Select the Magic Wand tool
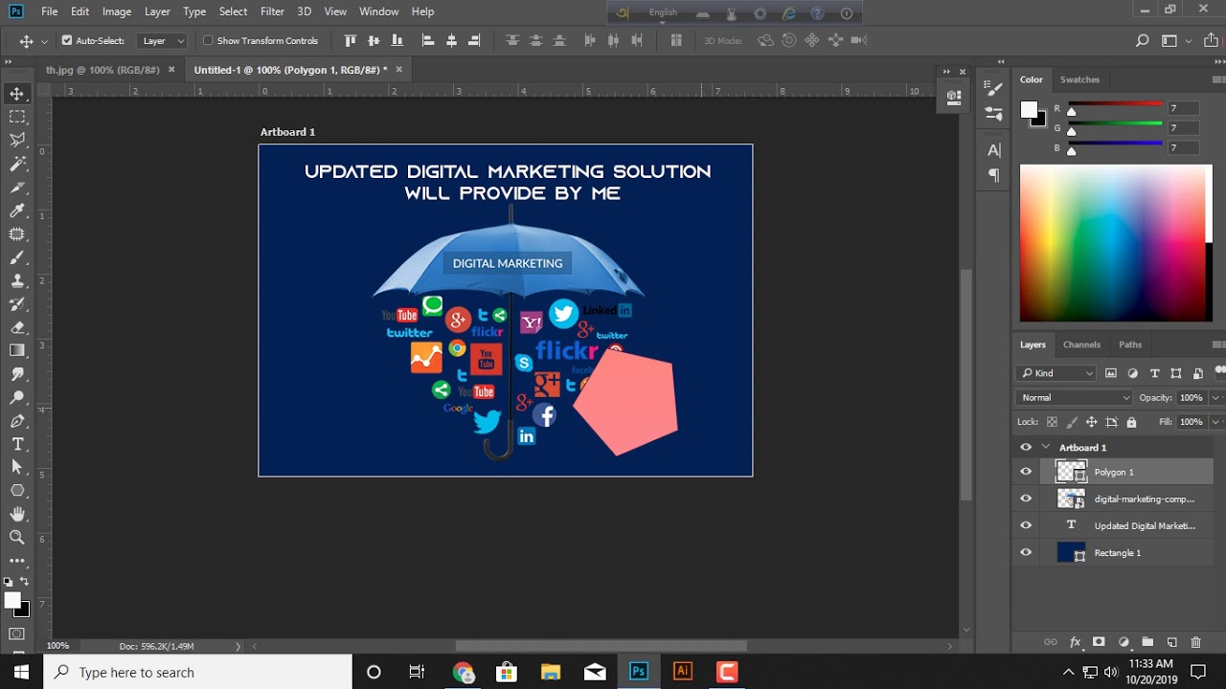Image resolution: width=1226 pixels, height=689 pixels. point(17,164)
